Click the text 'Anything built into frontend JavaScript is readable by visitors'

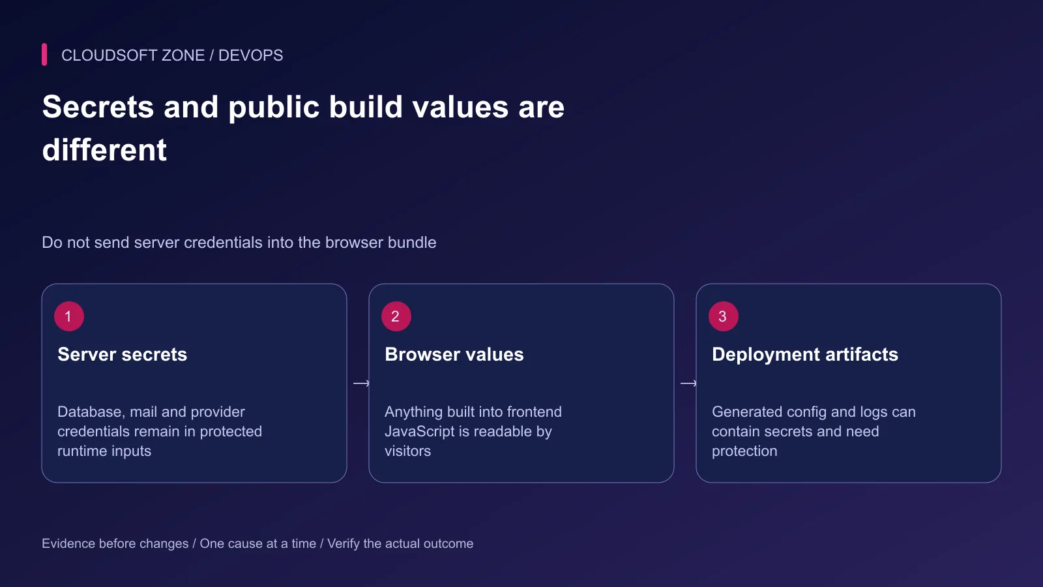(473, 431)
